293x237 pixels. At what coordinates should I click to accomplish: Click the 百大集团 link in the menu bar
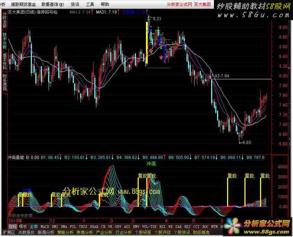click(202, 4)
